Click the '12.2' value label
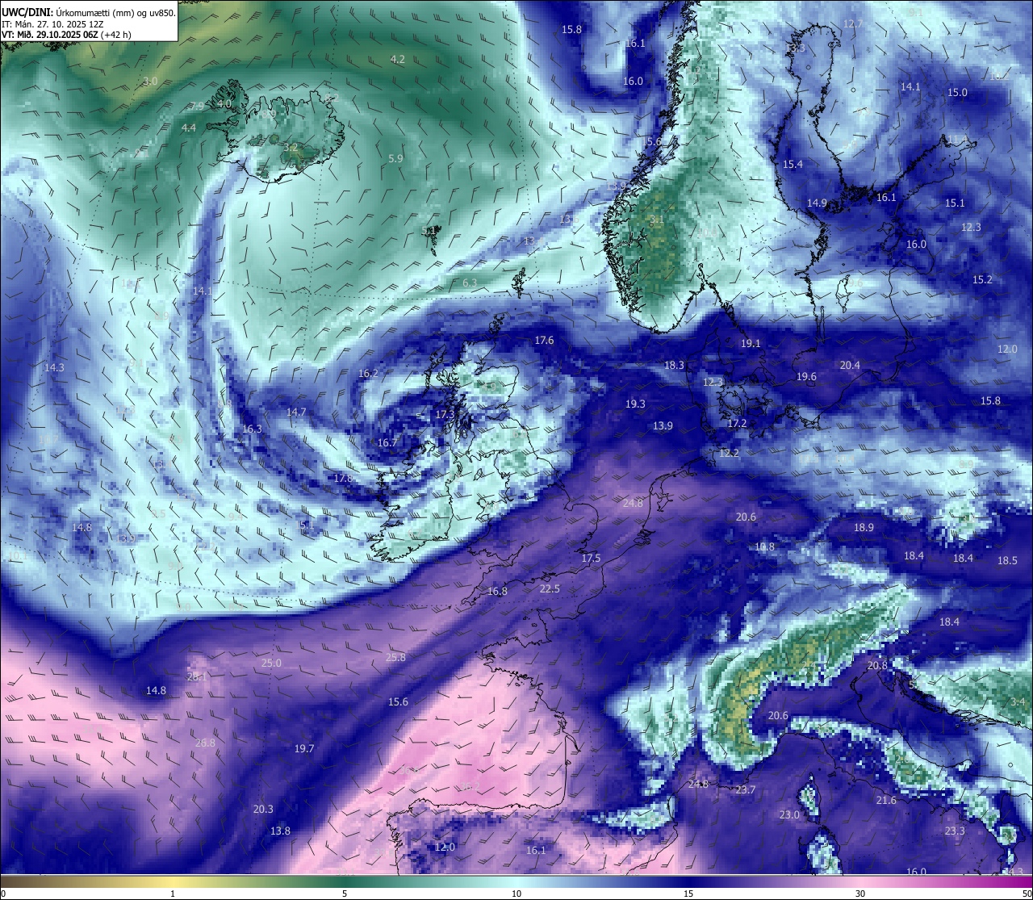This screenshot has width=1033, height=900. (x=729, y=454)
